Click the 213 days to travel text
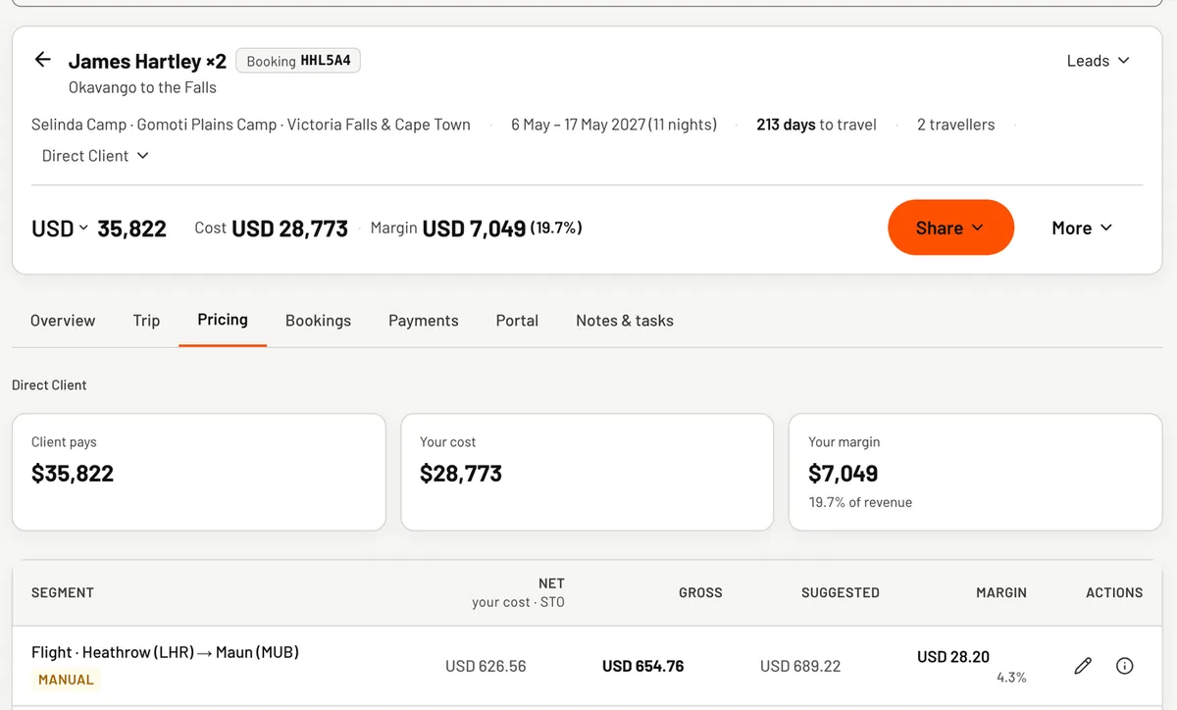This screenshot has width=1177, height=710. (x=816, y=125)
